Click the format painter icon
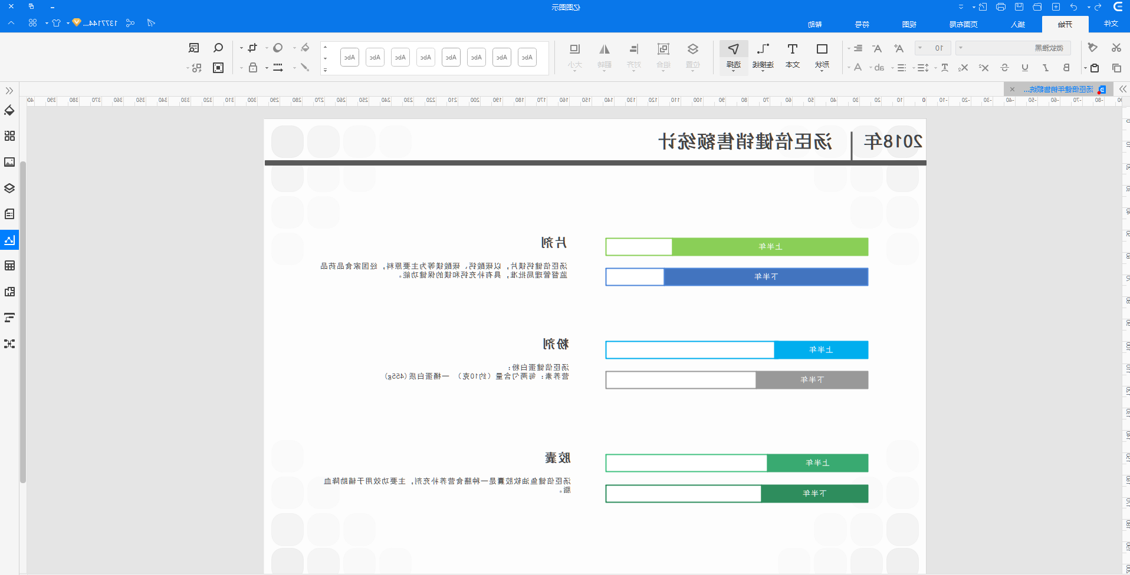 pos(1092,48)
